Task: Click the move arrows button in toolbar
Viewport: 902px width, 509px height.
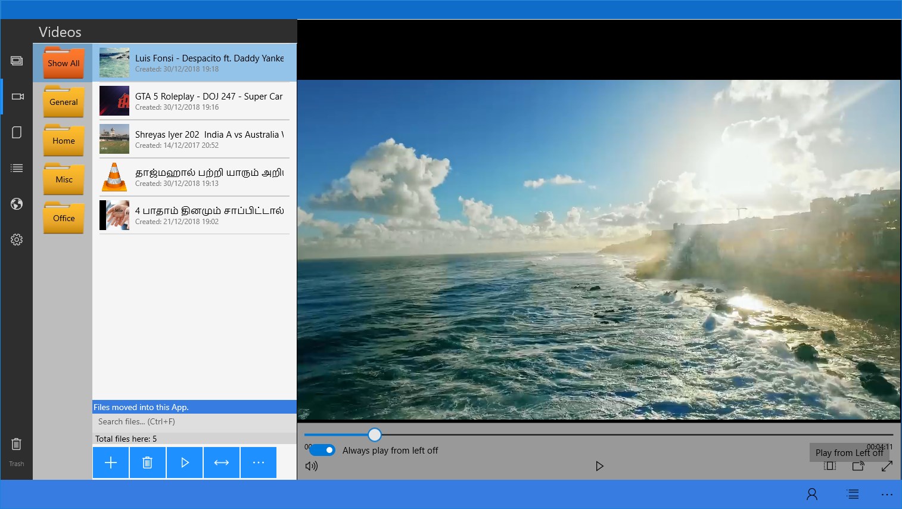Action: tap(222, 463)
